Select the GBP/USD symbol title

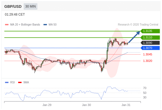pos(13,6)
